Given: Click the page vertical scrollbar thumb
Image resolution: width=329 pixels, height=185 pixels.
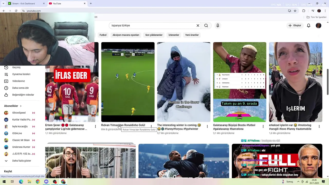Looking at the screenshot, I should pyautogui.click(x=327, y=81).
